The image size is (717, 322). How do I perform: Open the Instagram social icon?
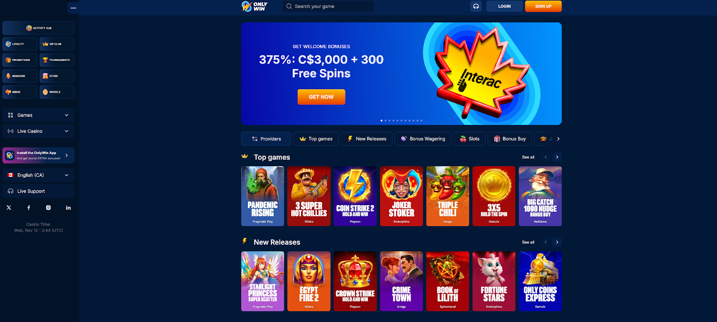[x=48, y=208]
